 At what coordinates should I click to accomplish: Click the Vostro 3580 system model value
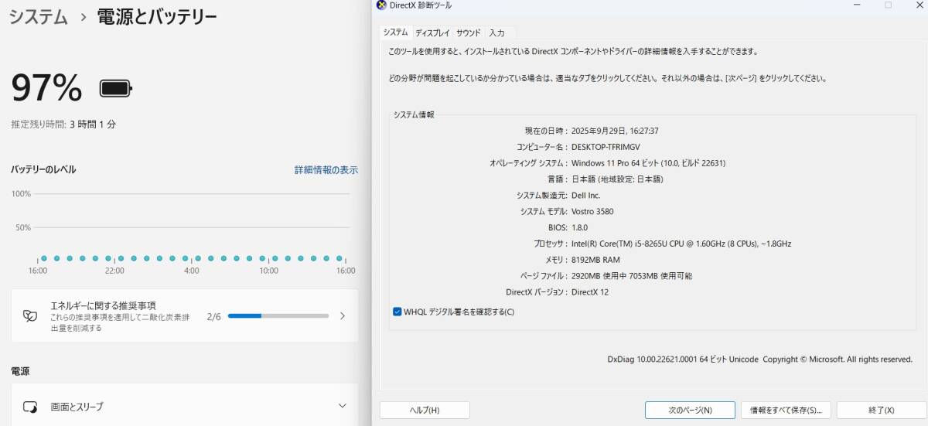pyautogui.click(x=592, y=211)
